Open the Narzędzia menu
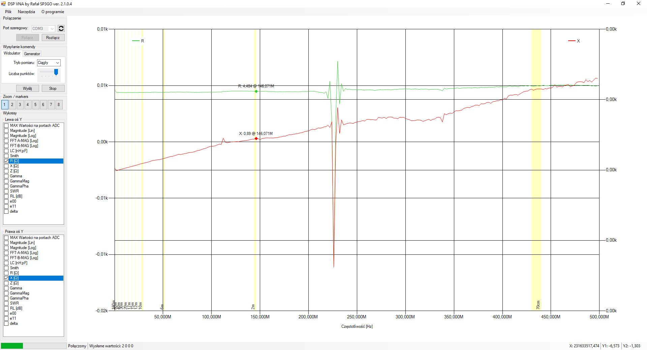This screenshot has width=647, height=350. pos(26,12)
